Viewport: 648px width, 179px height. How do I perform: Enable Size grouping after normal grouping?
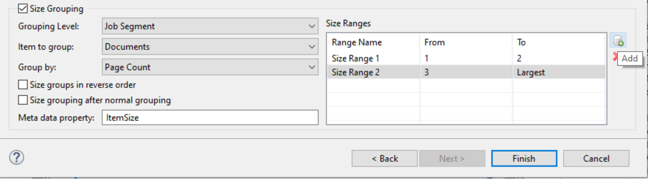pyautogui.click(x=23, y=100)
